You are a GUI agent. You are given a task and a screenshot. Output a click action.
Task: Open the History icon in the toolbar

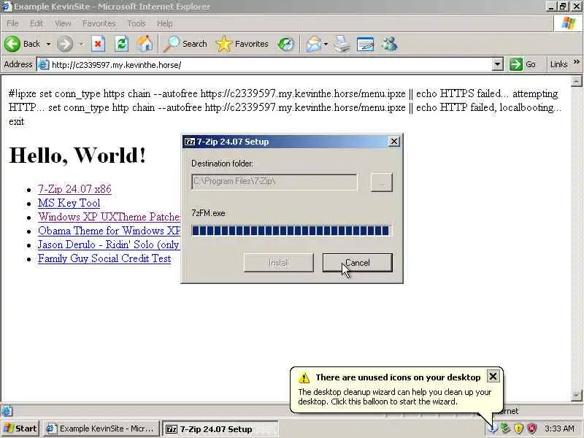[x=286, y=44]
